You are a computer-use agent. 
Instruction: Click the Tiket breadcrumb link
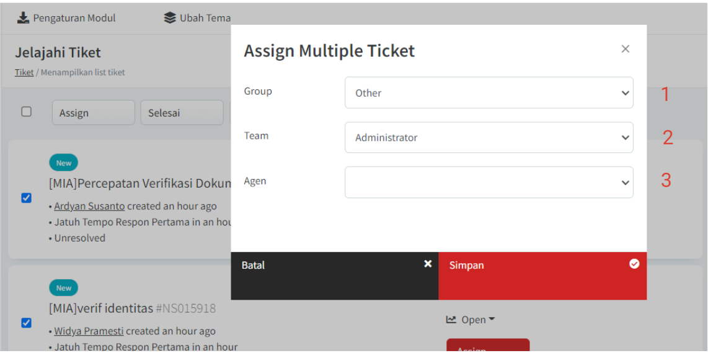click(x=24, y=72)
